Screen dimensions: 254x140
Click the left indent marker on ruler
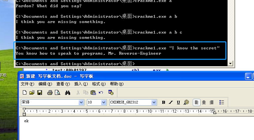click(x=24, y=112)
